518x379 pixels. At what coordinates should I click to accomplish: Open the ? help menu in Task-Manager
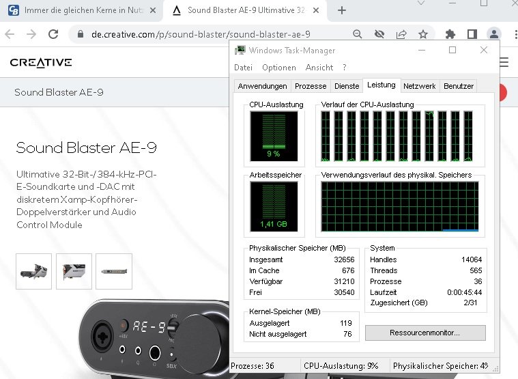click(345, 68)
